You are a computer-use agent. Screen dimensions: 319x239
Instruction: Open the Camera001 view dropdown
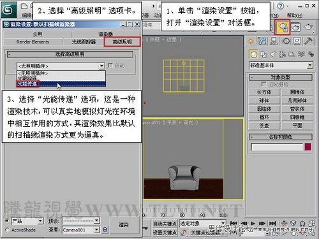point(96,229)
